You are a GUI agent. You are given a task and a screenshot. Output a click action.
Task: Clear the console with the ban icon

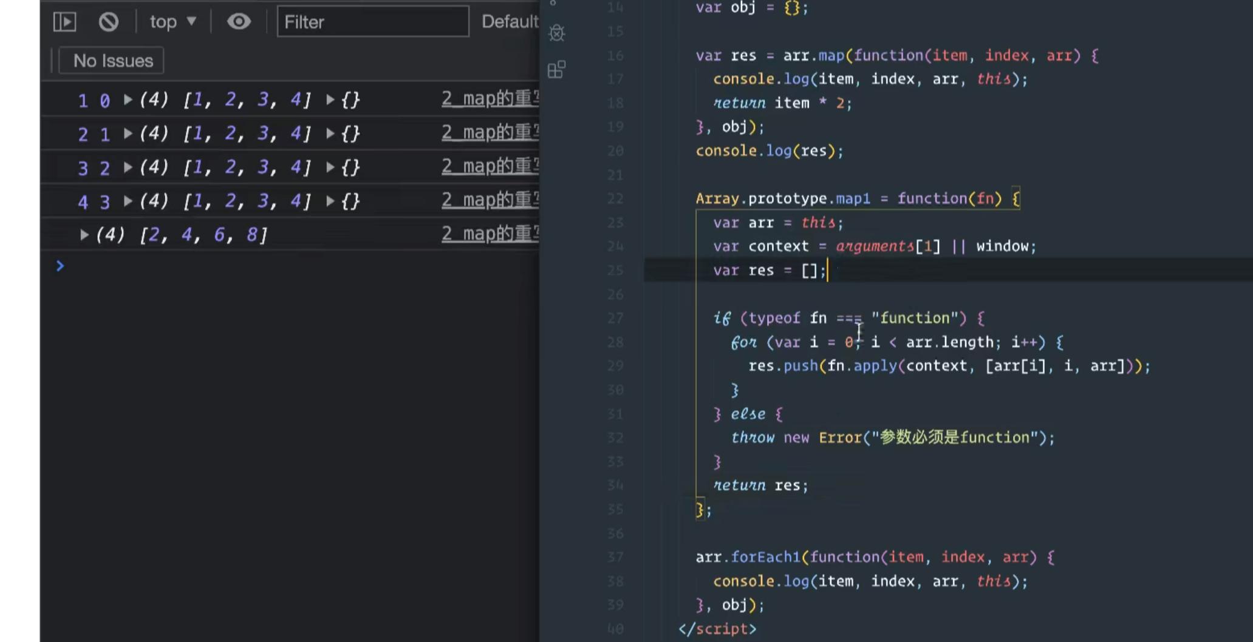tap(109, 22)
